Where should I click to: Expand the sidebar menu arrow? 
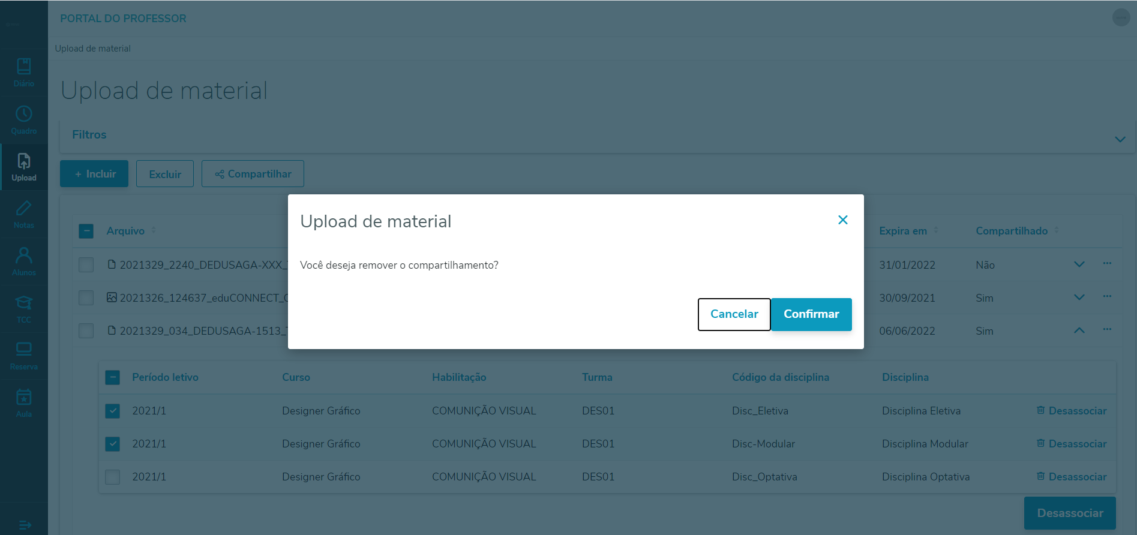pos(25,525)
